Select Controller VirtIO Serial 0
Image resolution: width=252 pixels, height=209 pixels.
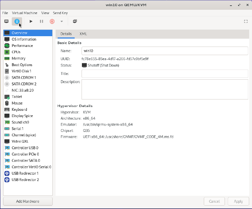(x=28, y=167)
